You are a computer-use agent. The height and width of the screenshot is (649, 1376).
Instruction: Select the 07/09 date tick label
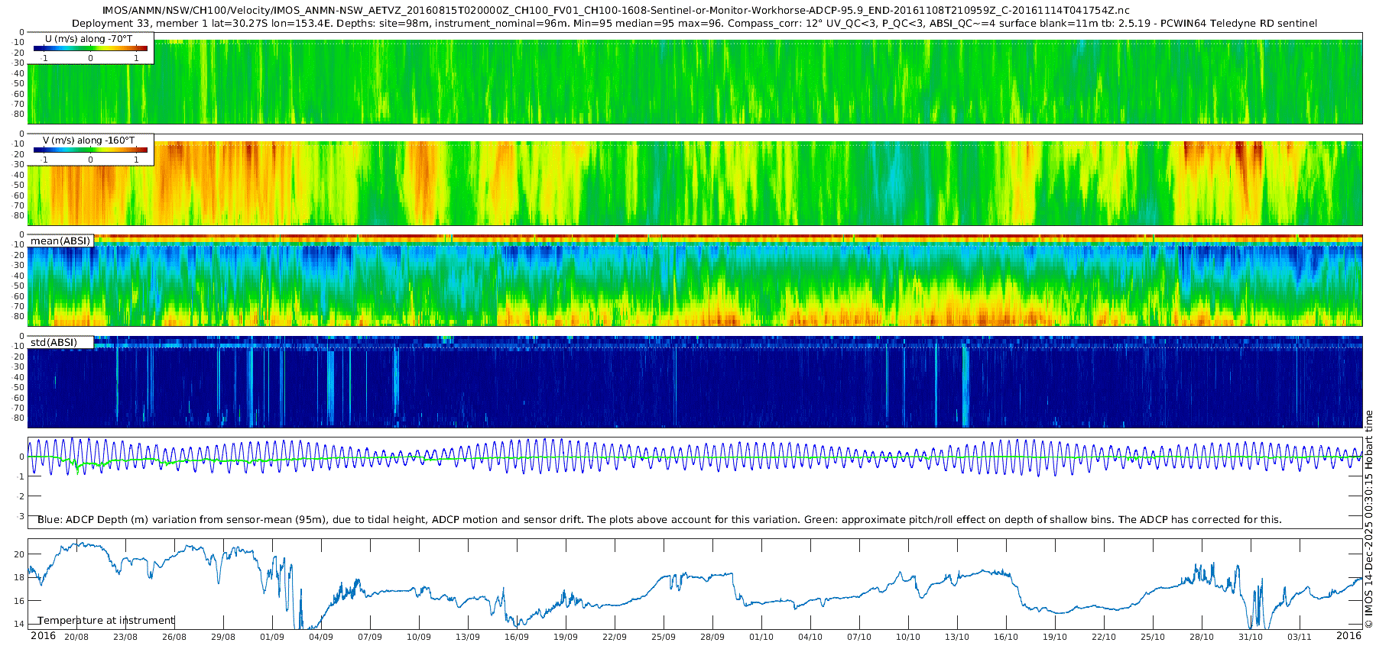(370, 637)
